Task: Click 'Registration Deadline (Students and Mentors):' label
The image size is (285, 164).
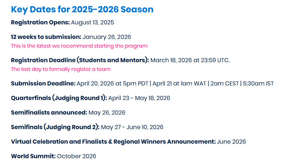Action: [x=80, y=60]
